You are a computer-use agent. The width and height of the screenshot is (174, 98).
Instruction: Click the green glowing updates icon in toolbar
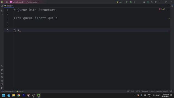coord(148,2)
